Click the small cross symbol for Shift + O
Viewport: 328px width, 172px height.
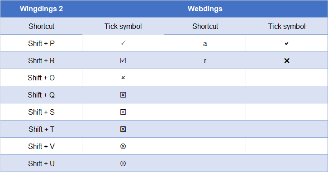123,78
